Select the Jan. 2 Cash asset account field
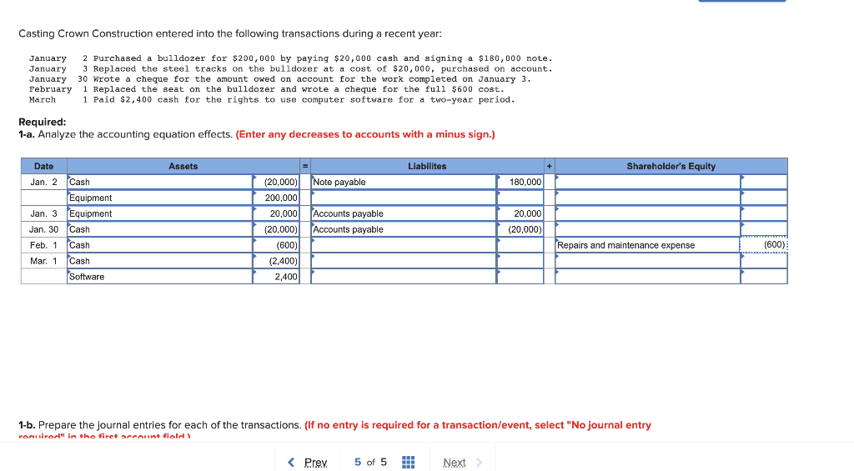The width and height of the screenshot is (854, 471). coord(159,182)
